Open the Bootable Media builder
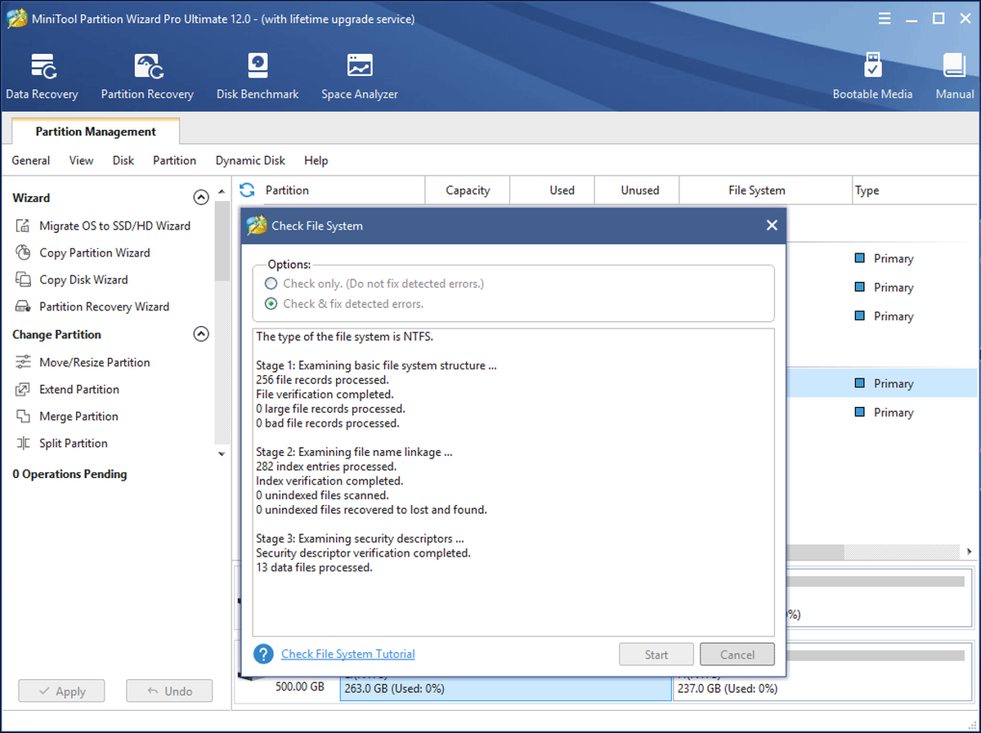981x733 pixels. coord(872,77)
